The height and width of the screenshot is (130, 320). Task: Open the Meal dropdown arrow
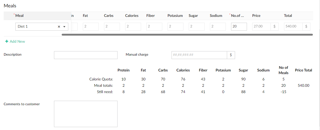pos(64,27)
